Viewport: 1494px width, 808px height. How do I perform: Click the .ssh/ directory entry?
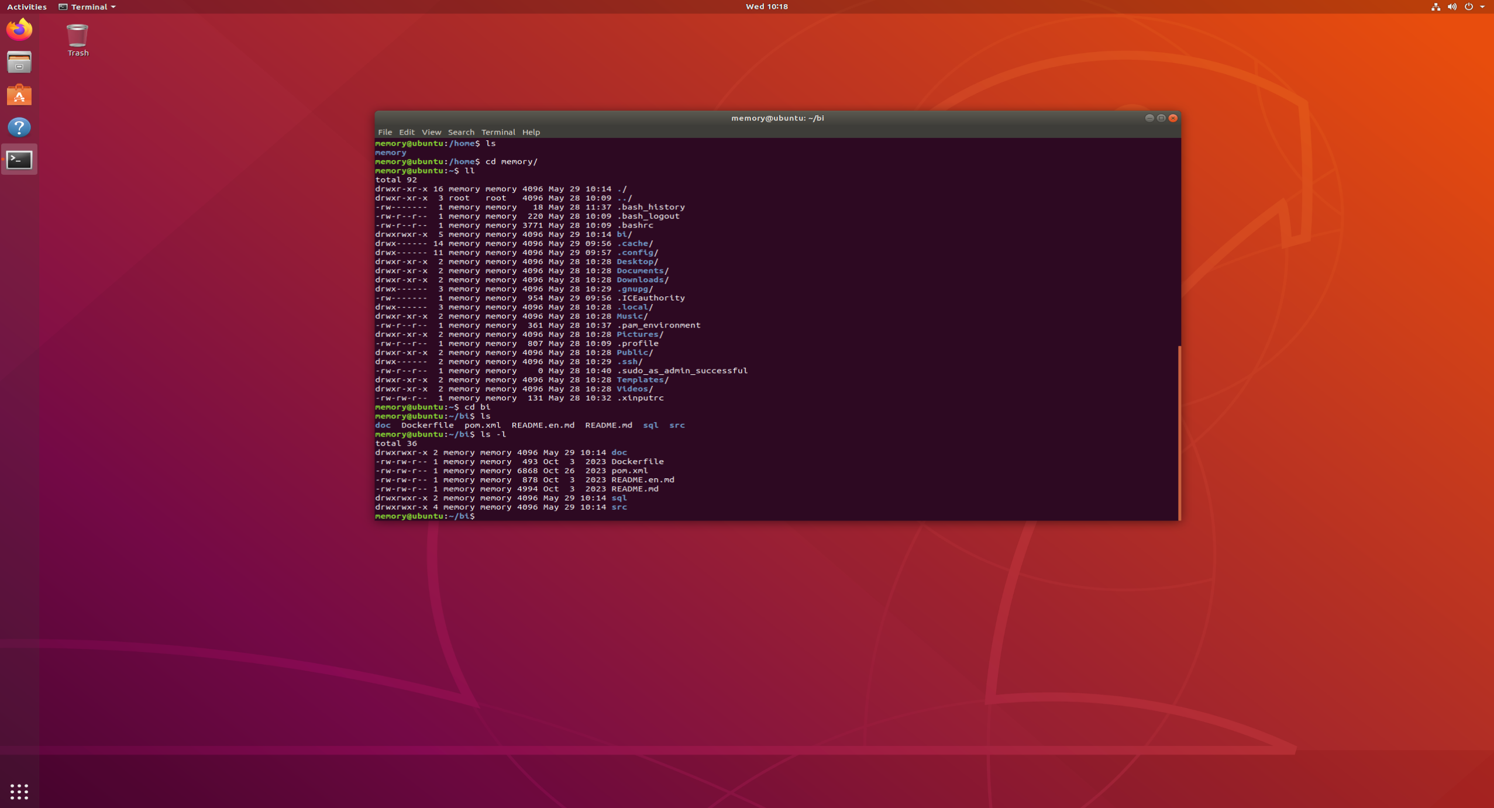[629, 362]
